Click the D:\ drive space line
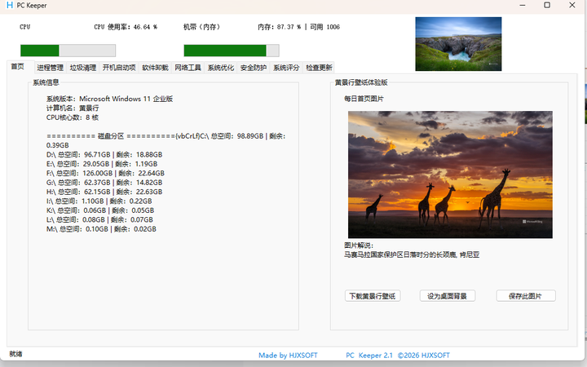Viewport: 587px width, 367px height. coord(104,155)
